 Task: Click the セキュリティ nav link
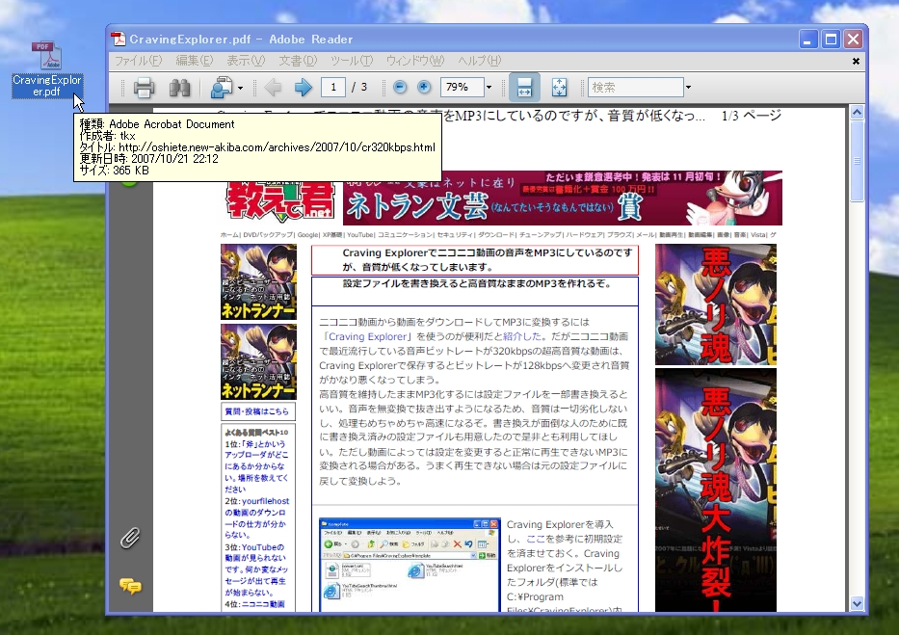455,234
